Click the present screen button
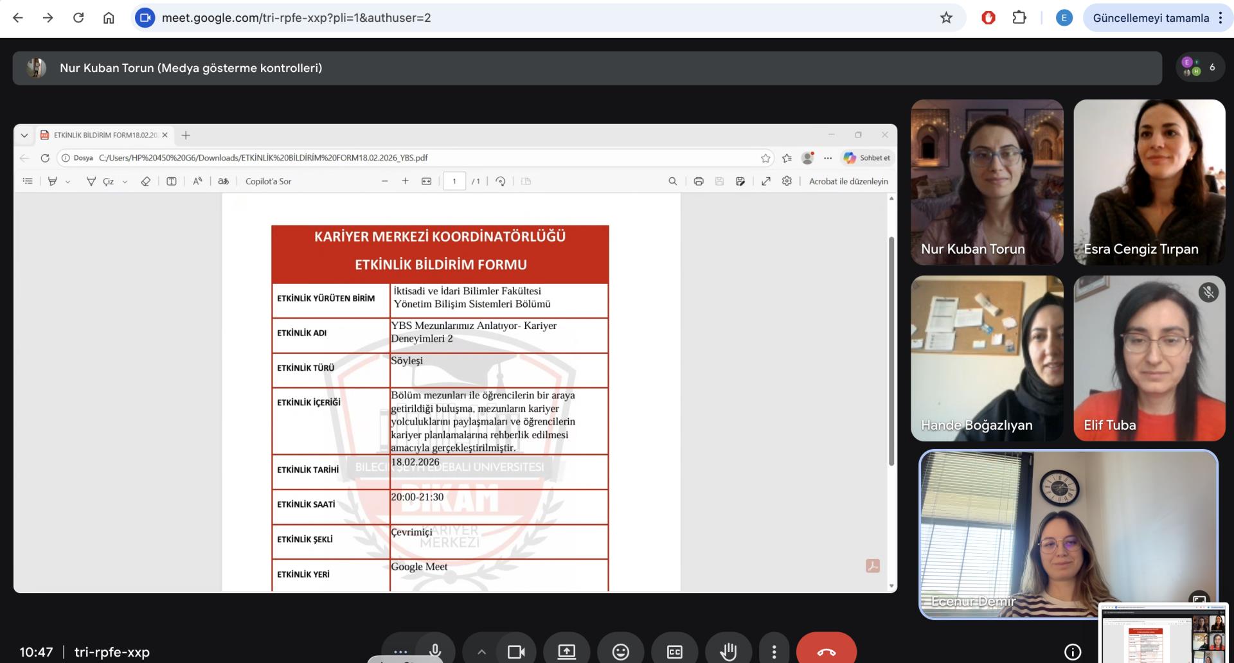 click(566, 652)
